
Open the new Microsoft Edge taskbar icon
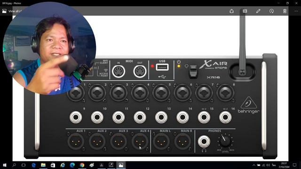(72, 165)
